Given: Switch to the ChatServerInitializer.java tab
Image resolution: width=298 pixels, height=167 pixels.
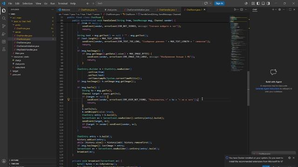Looking at the screenshot, I should click(138, 10).
